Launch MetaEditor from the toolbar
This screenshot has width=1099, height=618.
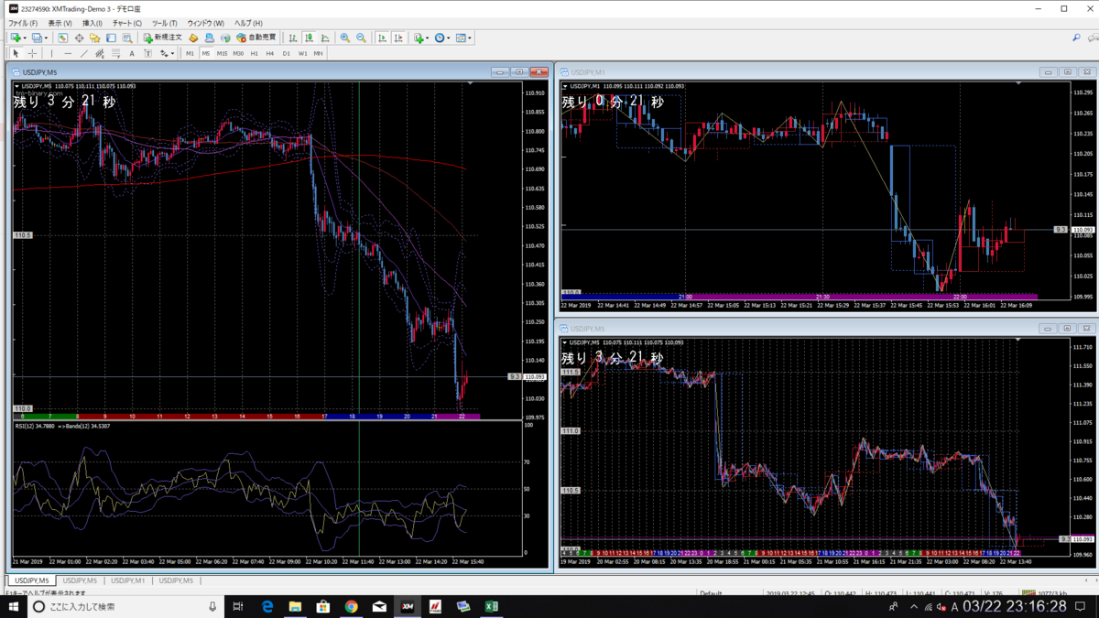tap(193, 38)
